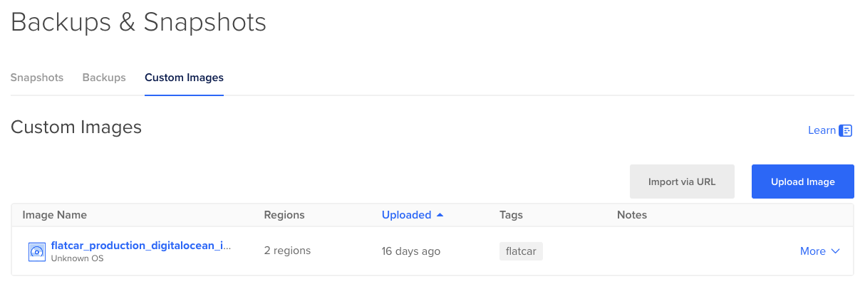The image size is (865, 284).
Task: Click the Regions column header
Action: coord(284,215)
